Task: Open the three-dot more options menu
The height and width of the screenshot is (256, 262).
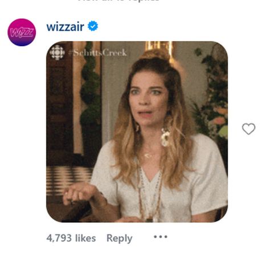Action: pos(161,237)
